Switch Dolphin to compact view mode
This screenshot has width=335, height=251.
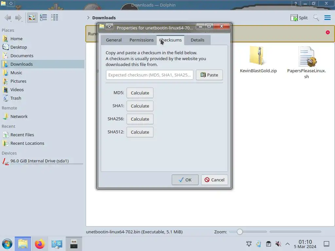click(44, 18)
